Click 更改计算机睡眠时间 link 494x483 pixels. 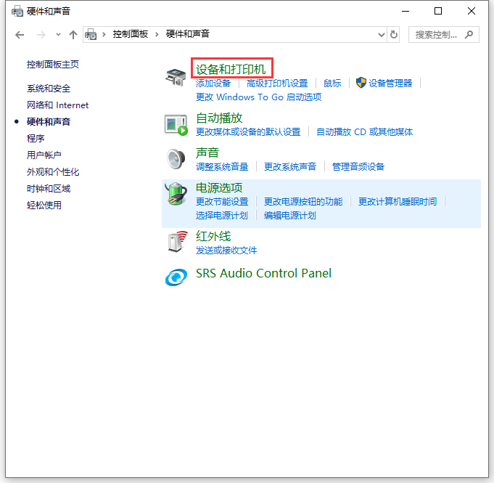tap(398, 202)
